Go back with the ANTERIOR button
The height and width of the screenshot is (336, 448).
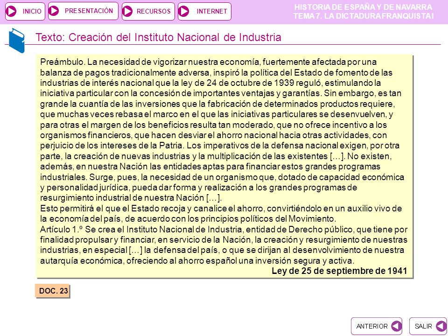pyautogui.click(x=377, y=326)
